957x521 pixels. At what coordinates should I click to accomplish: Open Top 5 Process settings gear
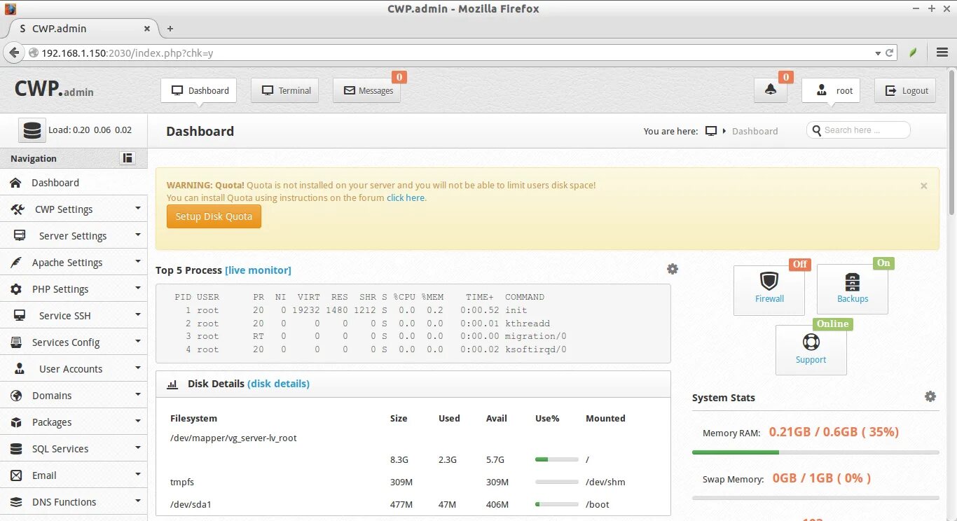tap(673, 269)
